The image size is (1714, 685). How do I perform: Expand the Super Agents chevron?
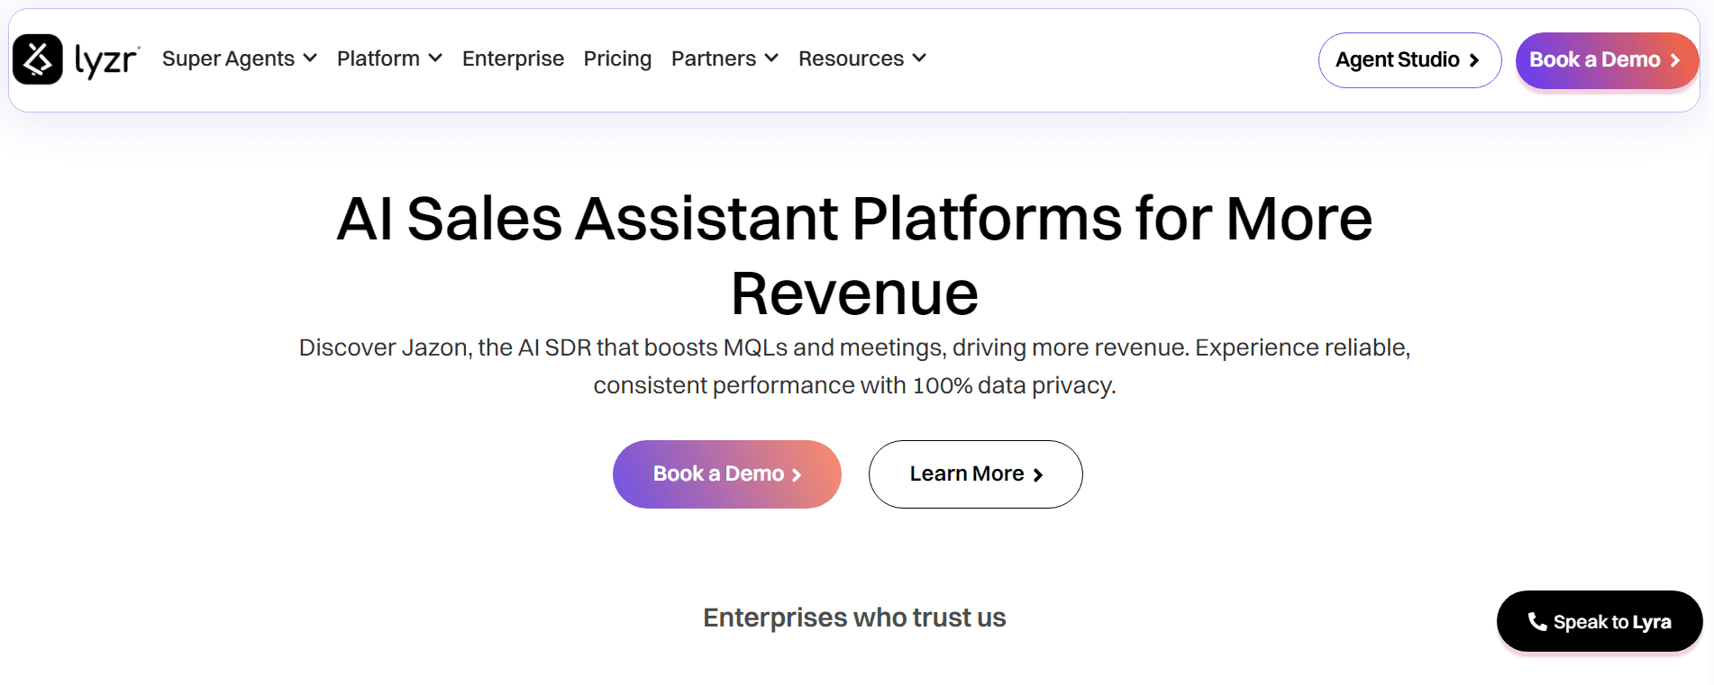click(x=310, y=59)
